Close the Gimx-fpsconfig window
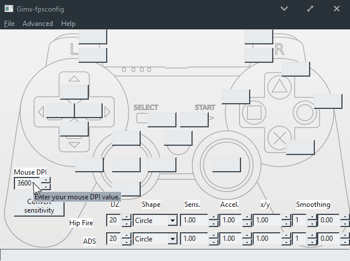Image resolution: width=350 pixels, height=261 pixels. coord(337,9)
